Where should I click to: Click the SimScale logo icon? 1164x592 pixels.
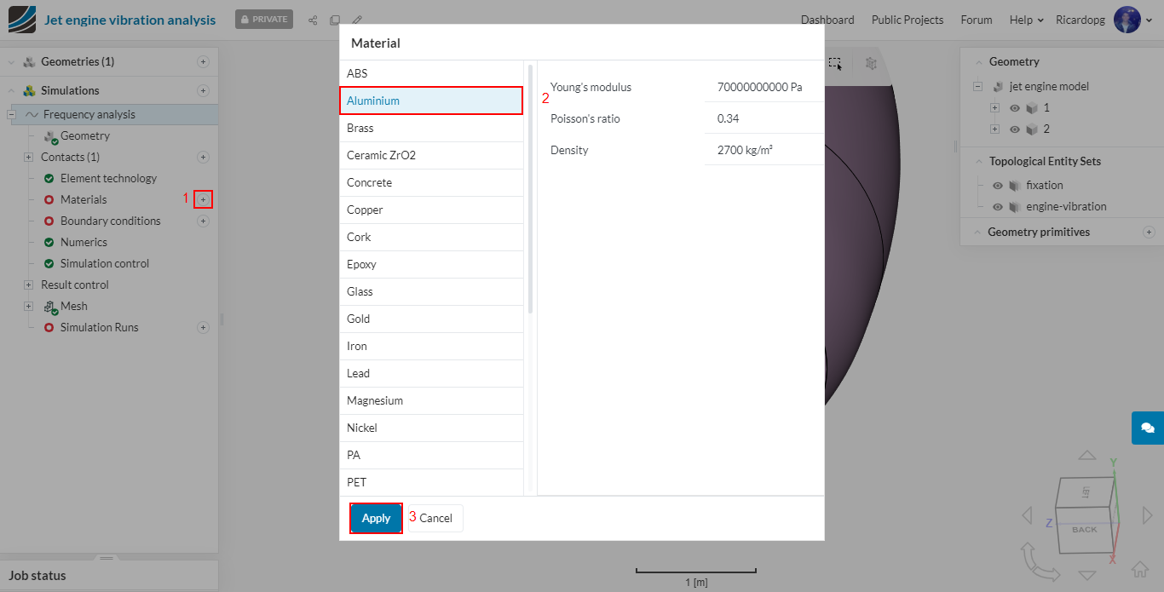click(x=22, y=20)
